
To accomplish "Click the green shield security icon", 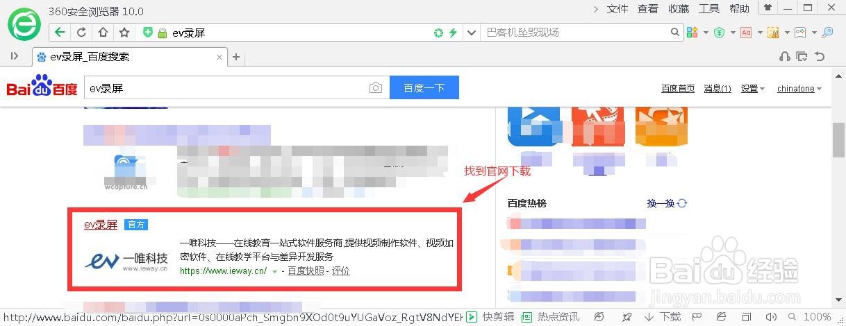I will 147,33.
